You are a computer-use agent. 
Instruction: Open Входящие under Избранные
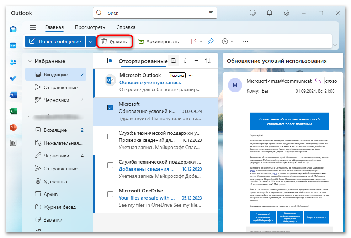(x=56, y=74)
